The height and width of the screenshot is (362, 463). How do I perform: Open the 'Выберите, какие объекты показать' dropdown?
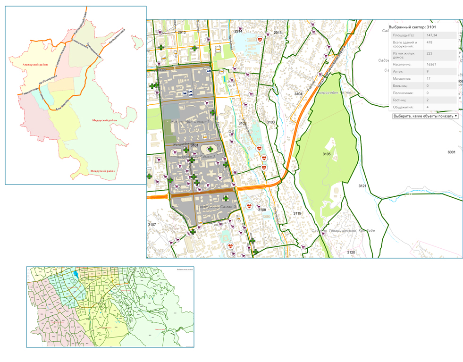[425, 116]
